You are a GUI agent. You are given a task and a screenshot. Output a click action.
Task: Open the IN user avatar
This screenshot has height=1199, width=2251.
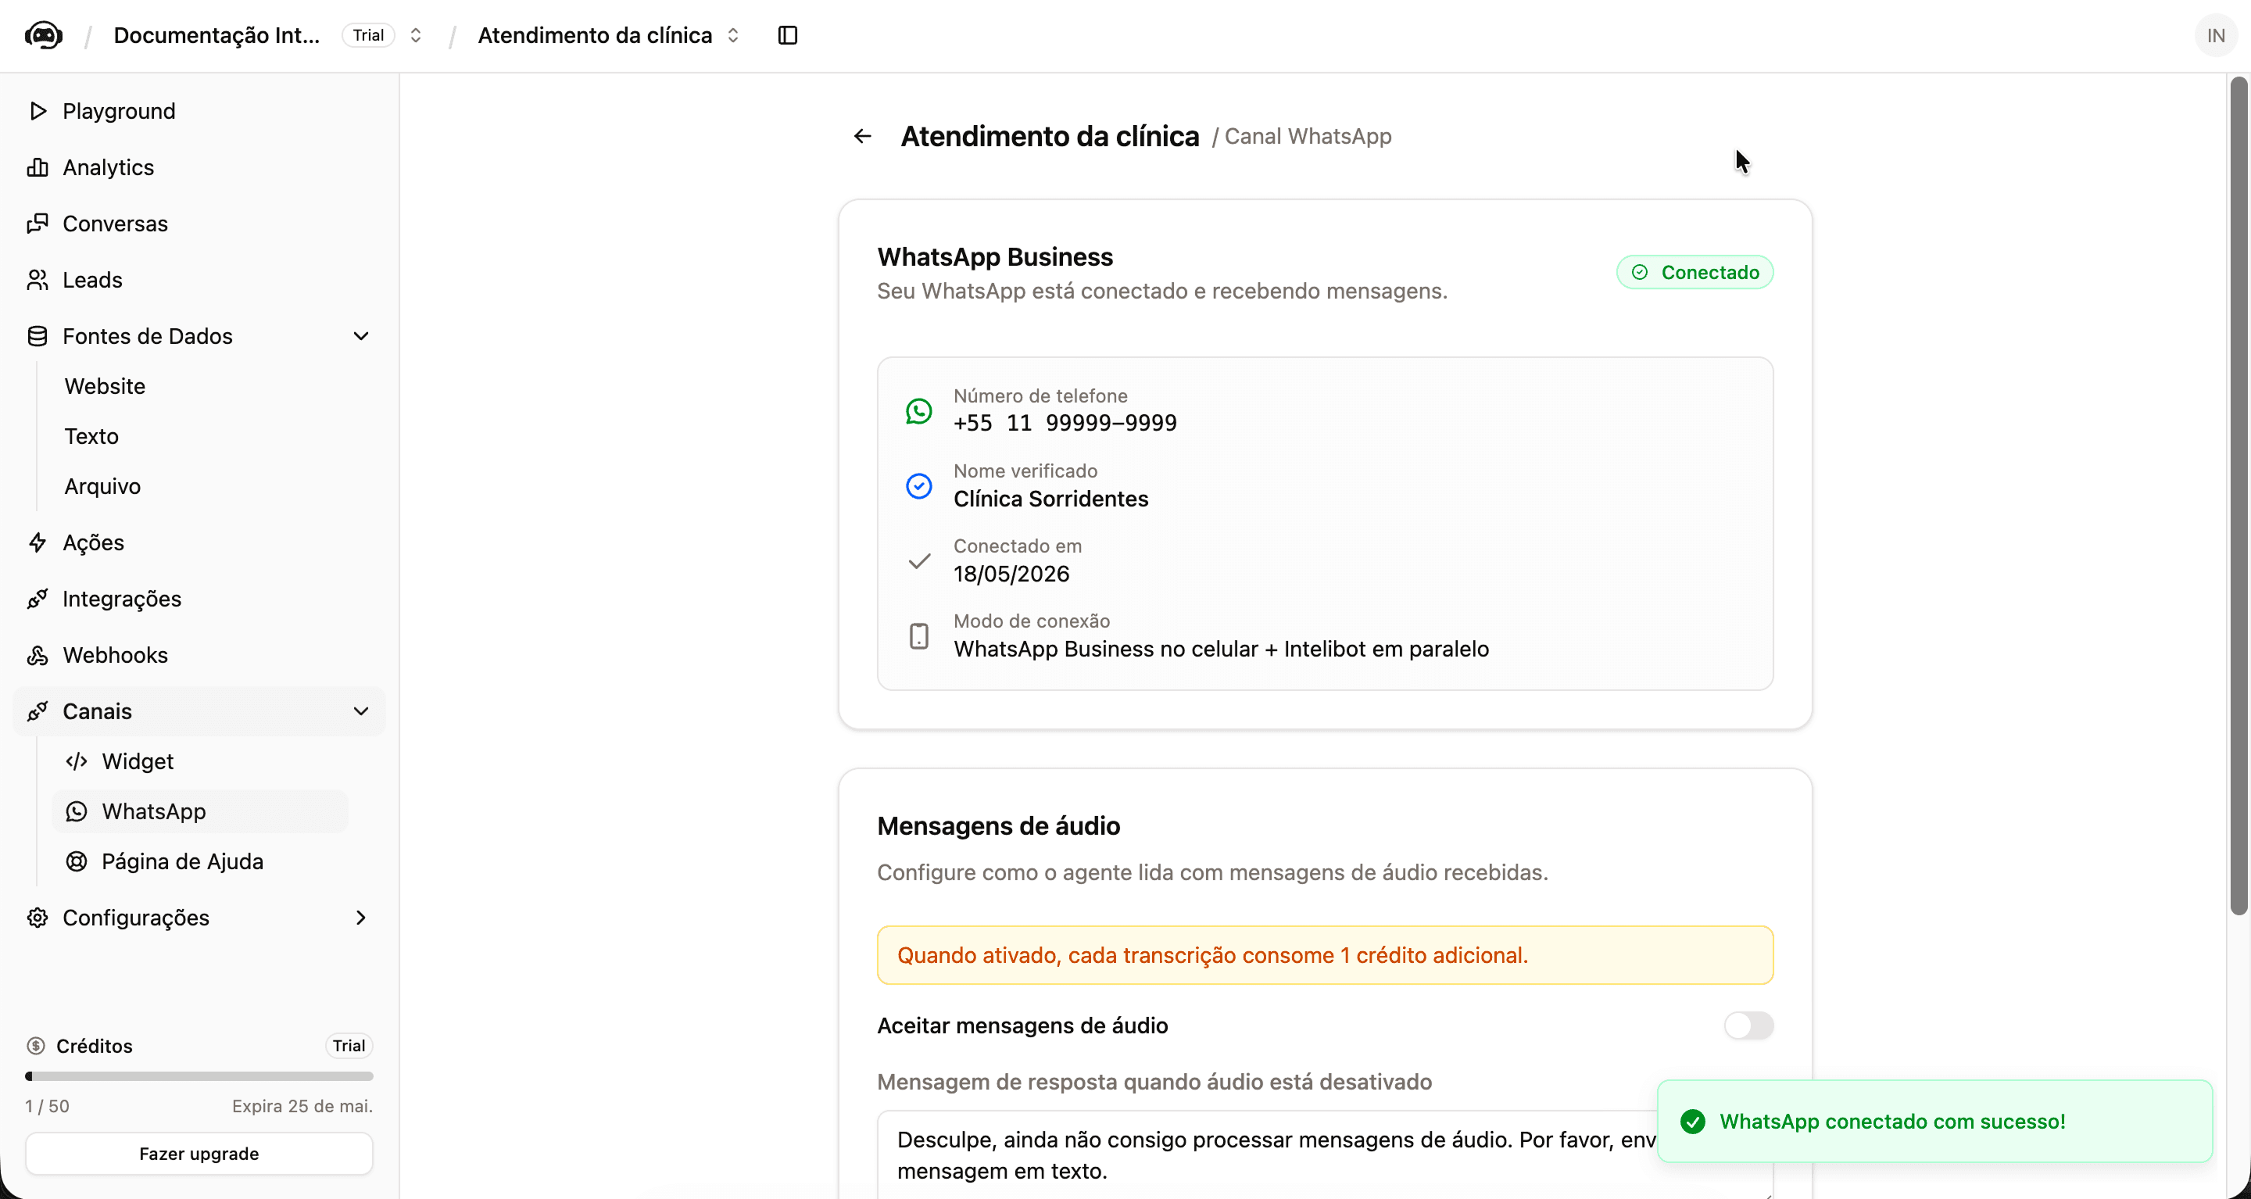[2215, 35]
